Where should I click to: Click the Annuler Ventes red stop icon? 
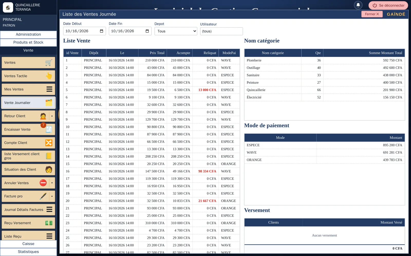pos(43,183)
